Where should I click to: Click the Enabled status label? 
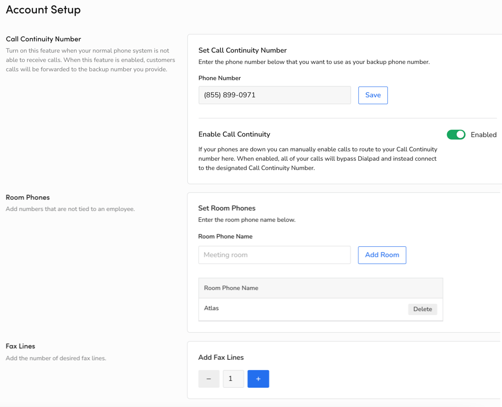tap(483, 135)
